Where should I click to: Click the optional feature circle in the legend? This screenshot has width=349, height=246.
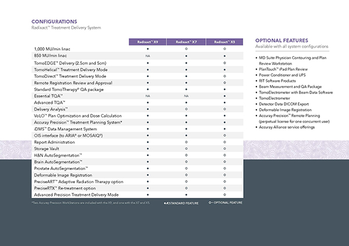tap(211, 202)
